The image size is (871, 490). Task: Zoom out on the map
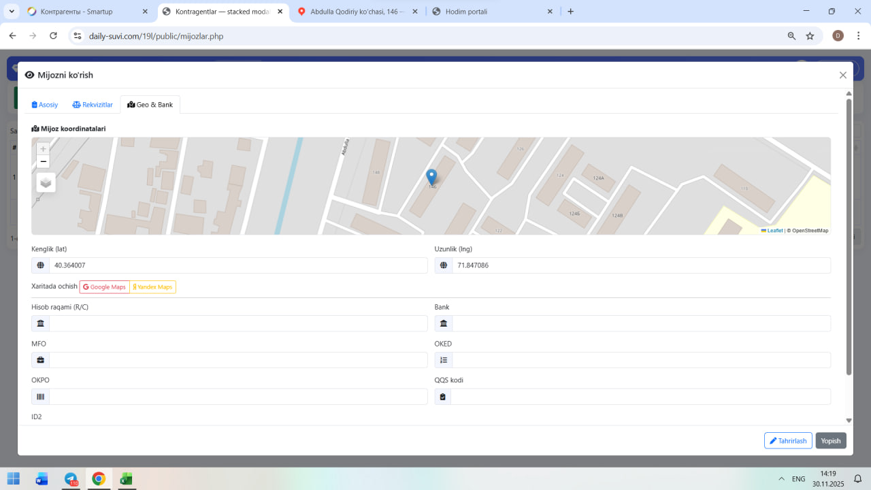pyautogui.click(x=44, y=162)
